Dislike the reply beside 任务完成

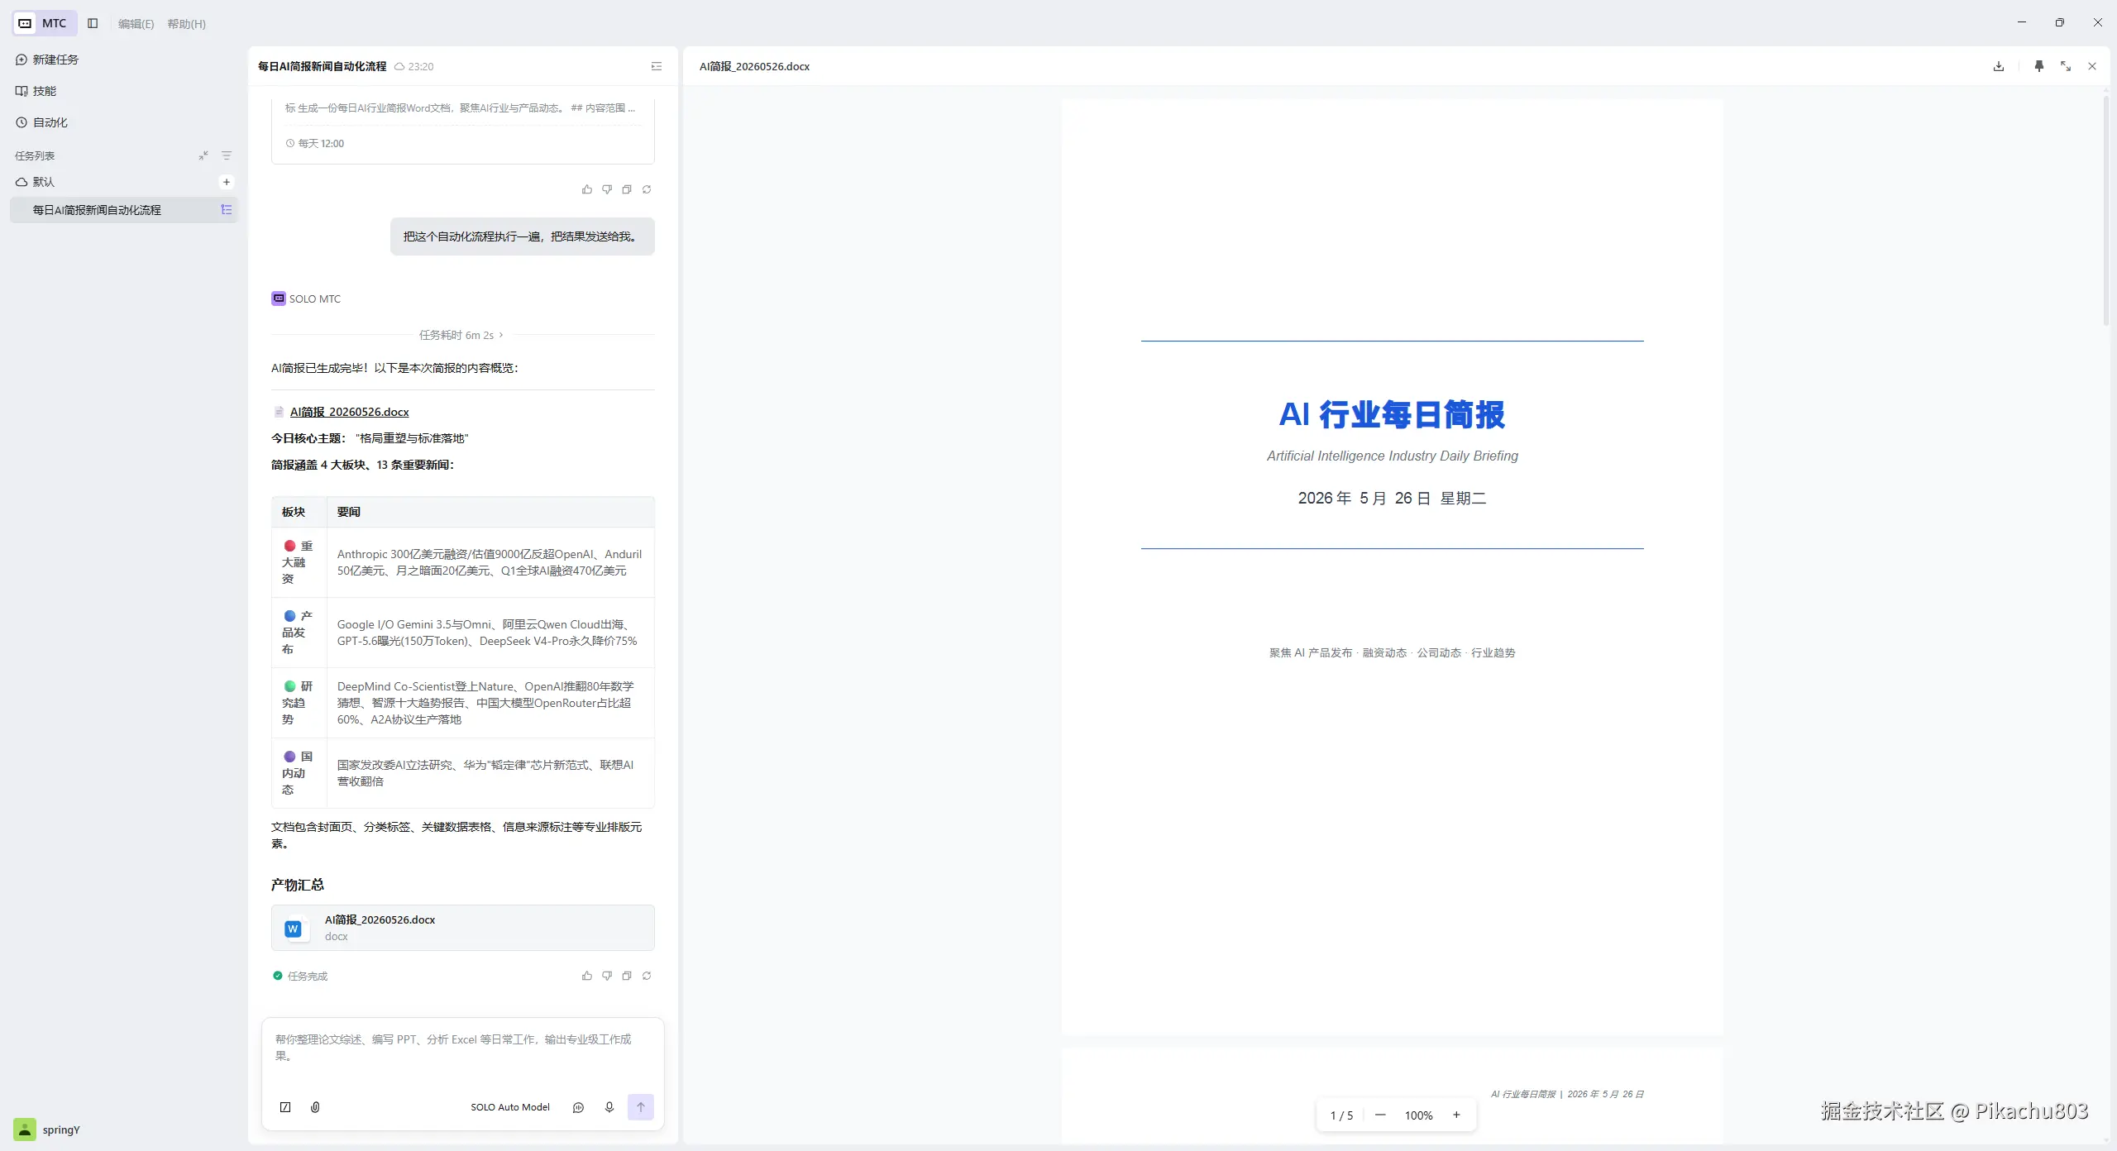pos(607,976)
